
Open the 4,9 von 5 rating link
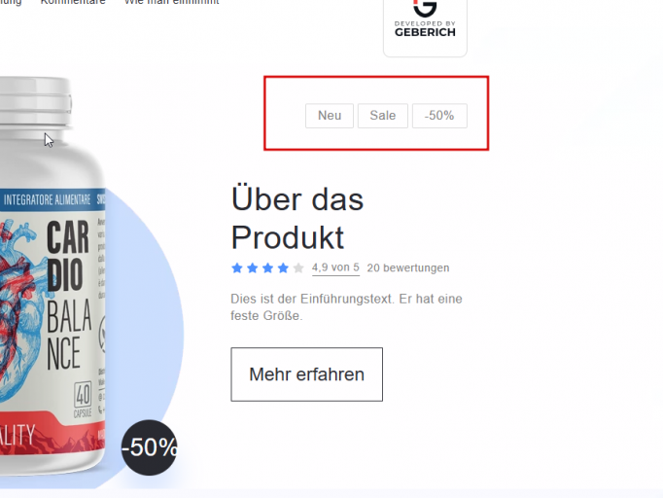coord(335,267)
